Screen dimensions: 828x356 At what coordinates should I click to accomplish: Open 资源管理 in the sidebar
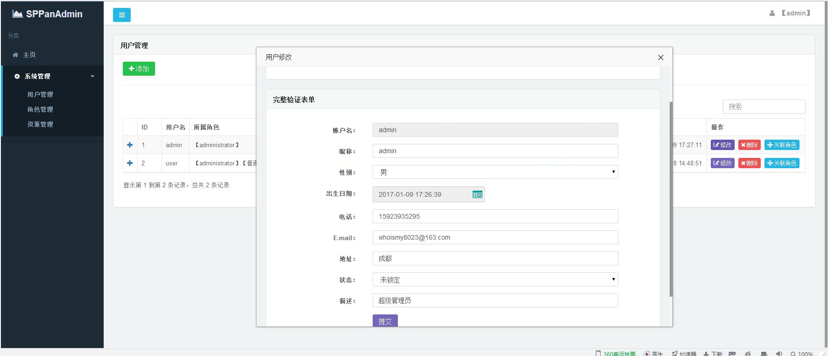click(40, 124)
